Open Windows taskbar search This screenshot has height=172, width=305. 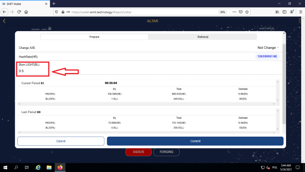click(16, 167)
